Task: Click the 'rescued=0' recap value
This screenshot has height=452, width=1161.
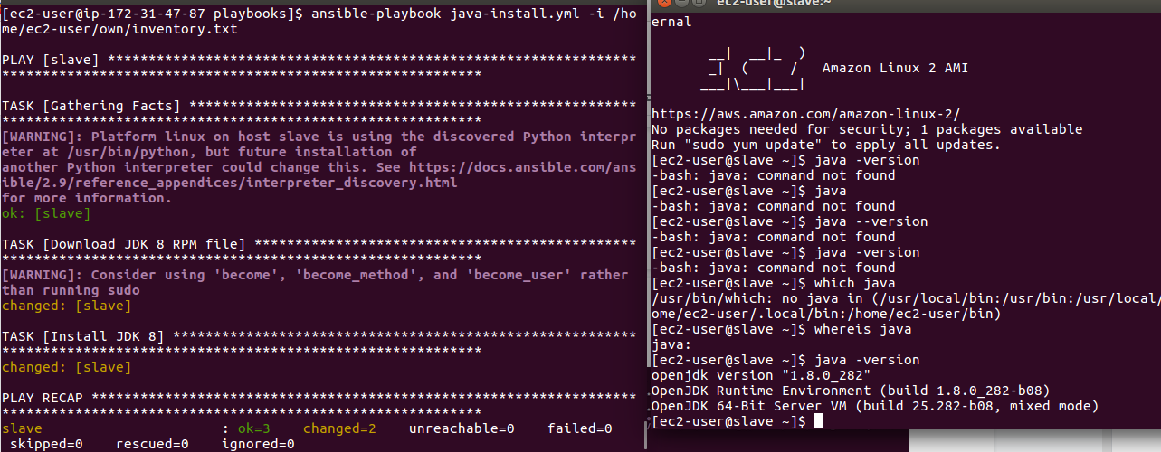Action: tap(152, 444)
